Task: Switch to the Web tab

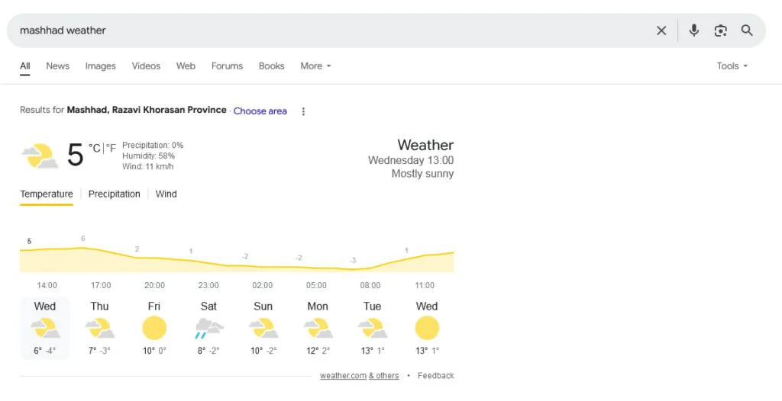Action: coord(186,66)
